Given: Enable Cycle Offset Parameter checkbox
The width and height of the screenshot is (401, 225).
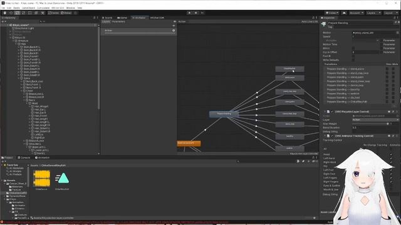Looking at the screenshot, I should (382, 52).
